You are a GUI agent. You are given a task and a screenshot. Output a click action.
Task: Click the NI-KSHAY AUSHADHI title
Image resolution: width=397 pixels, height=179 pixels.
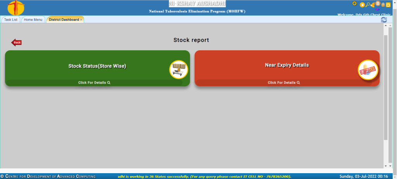coord(197,3)
